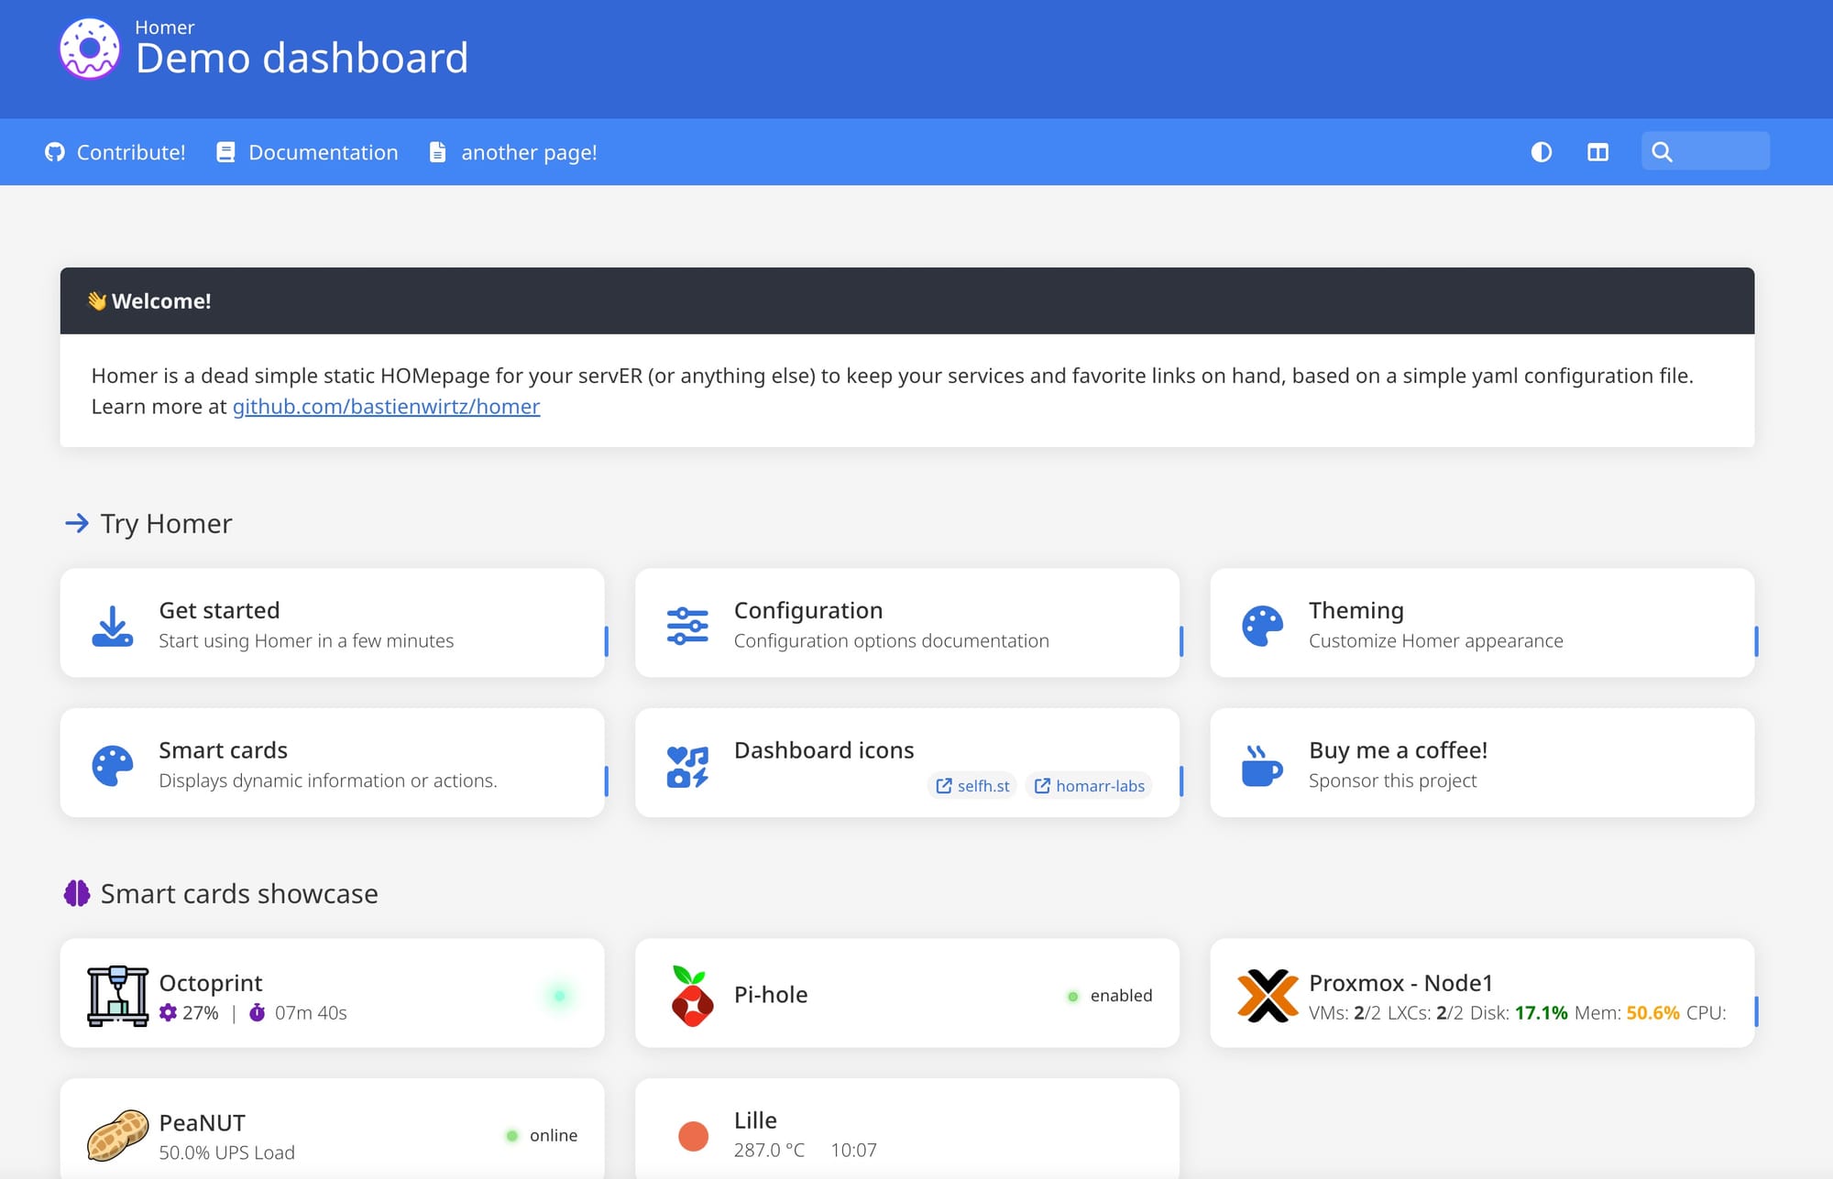Open homarr-labs quick link

(1090, 786)
